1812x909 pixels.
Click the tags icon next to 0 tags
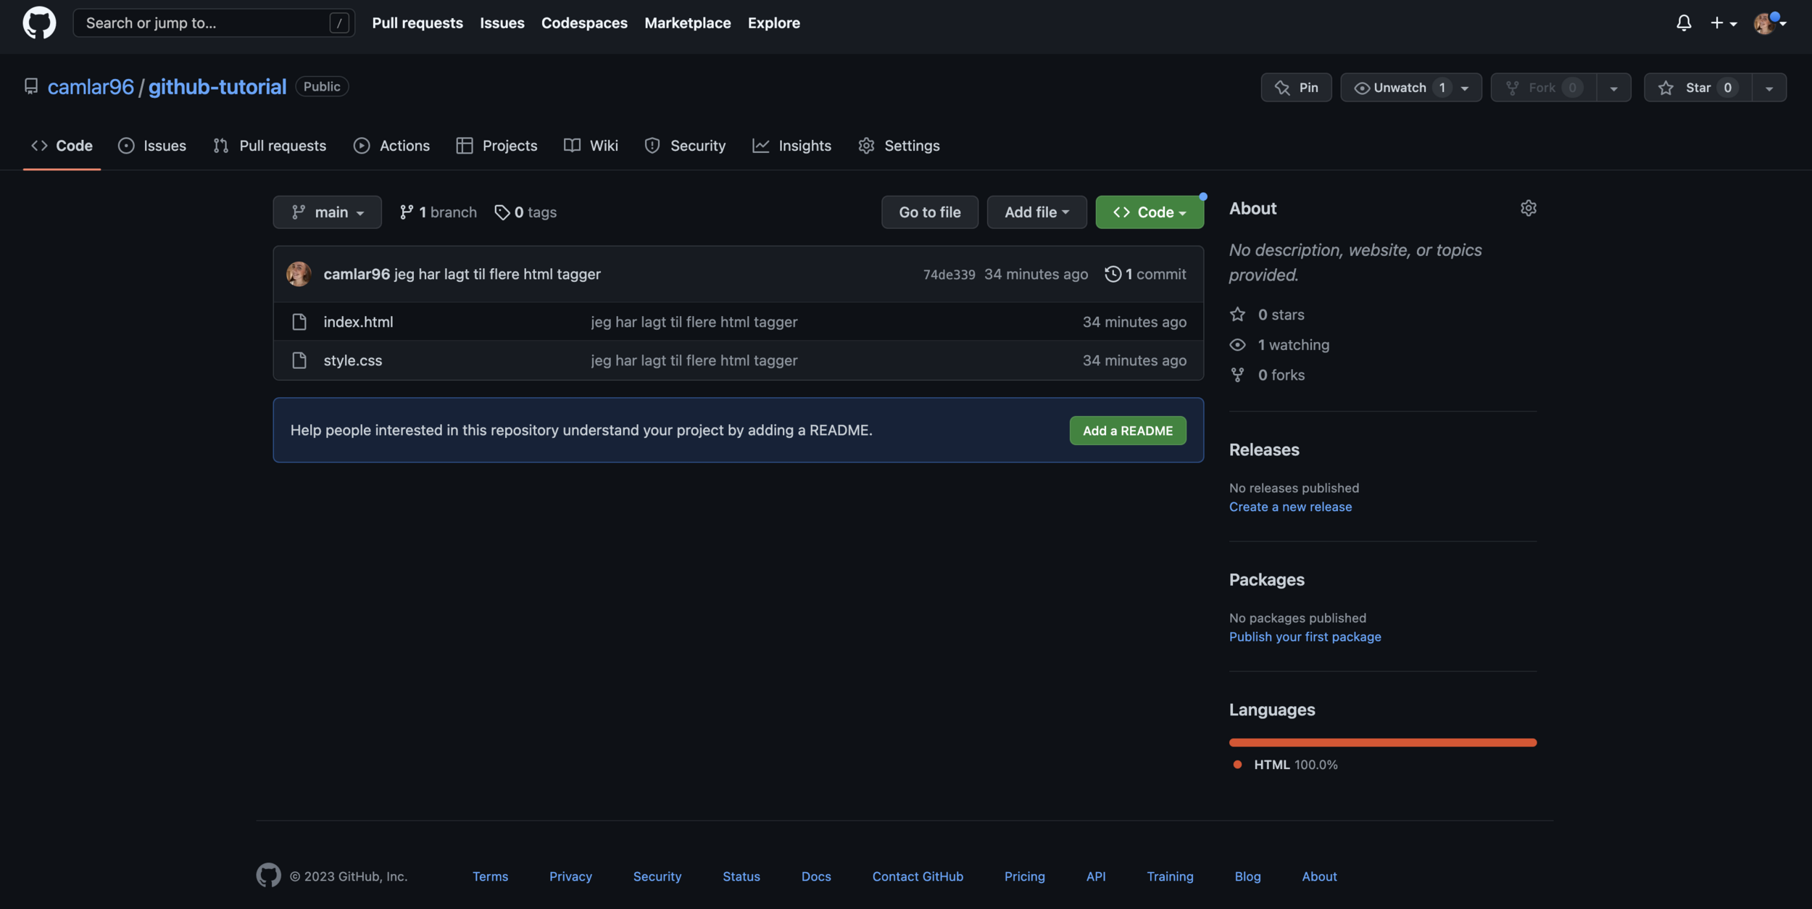[502, 212]
